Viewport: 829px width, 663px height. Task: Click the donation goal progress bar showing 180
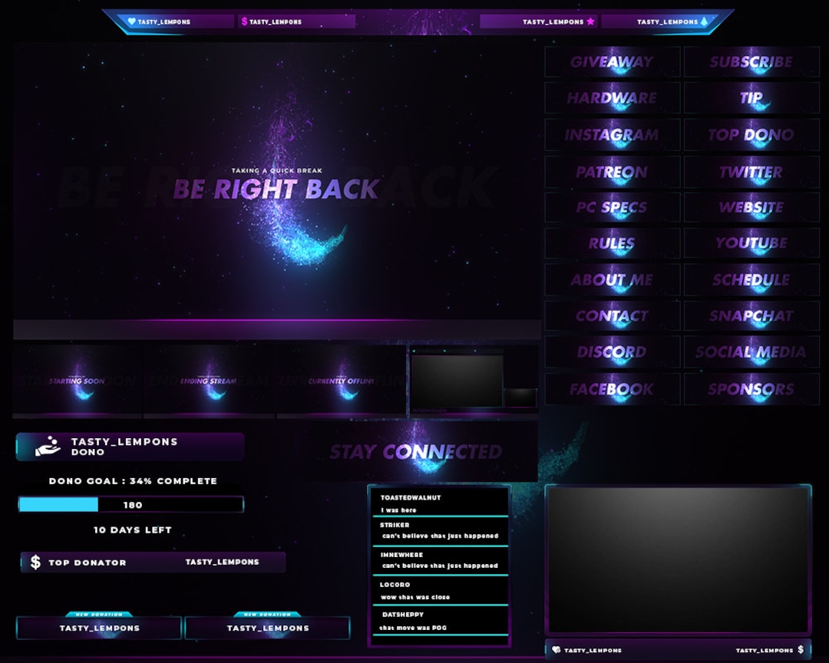coord(132,504)
